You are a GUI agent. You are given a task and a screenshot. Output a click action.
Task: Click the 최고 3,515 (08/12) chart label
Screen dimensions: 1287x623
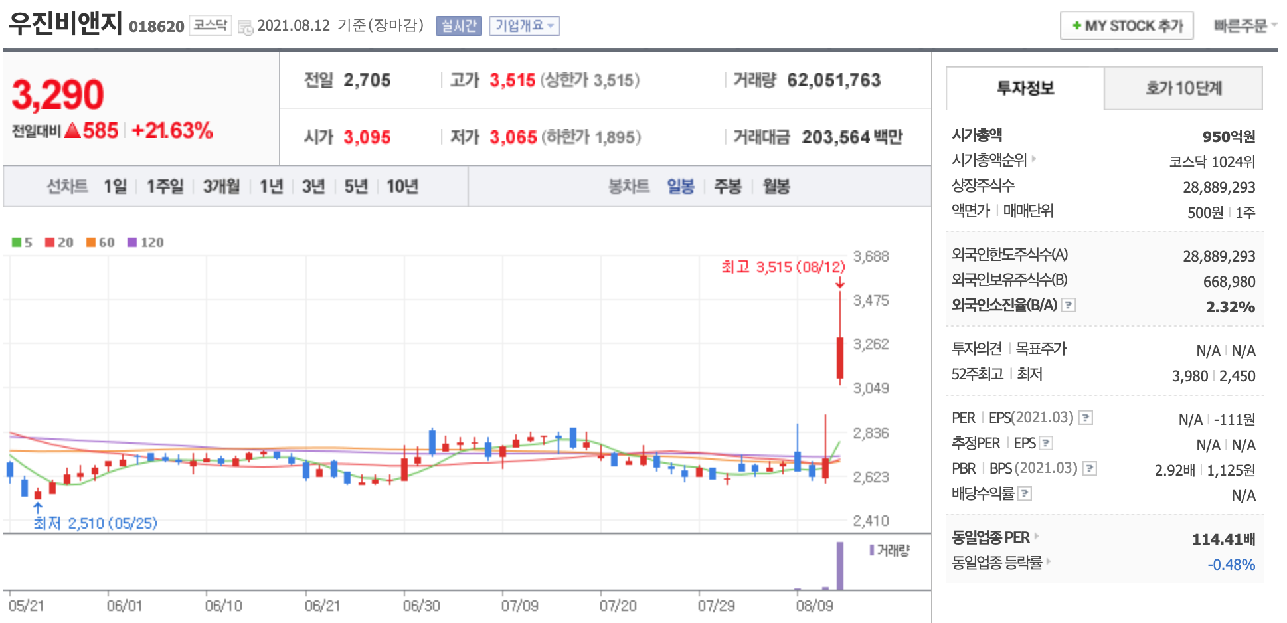[784, 267]
